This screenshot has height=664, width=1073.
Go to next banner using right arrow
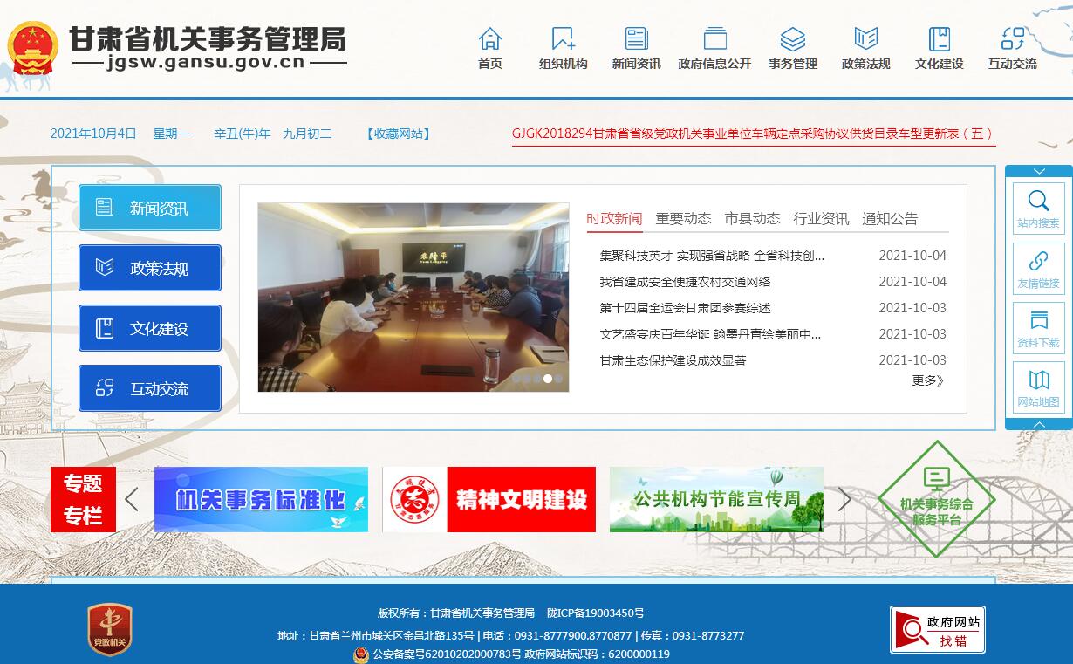844,500
